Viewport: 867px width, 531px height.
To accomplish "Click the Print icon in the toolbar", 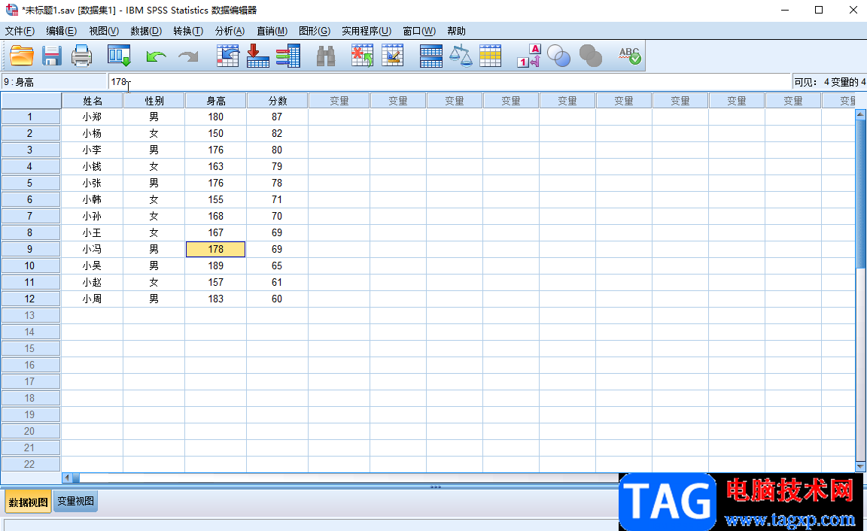I will point(82,56).
